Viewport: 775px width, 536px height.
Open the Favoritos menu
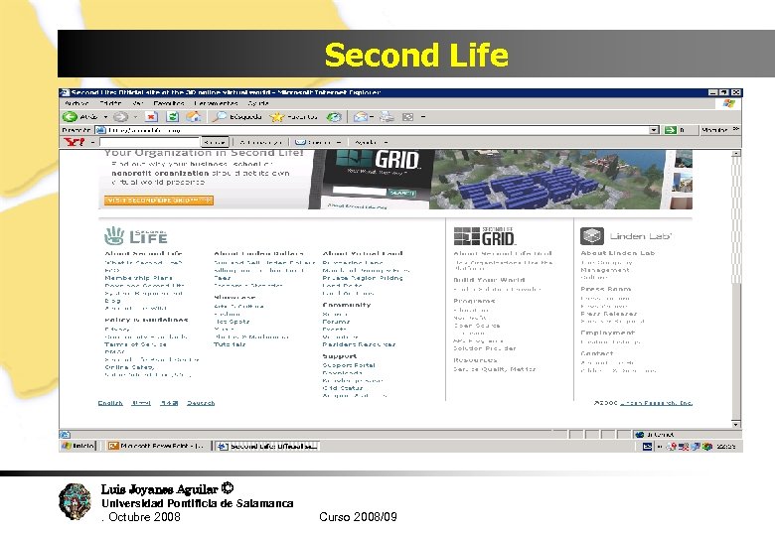coord(169,103)
